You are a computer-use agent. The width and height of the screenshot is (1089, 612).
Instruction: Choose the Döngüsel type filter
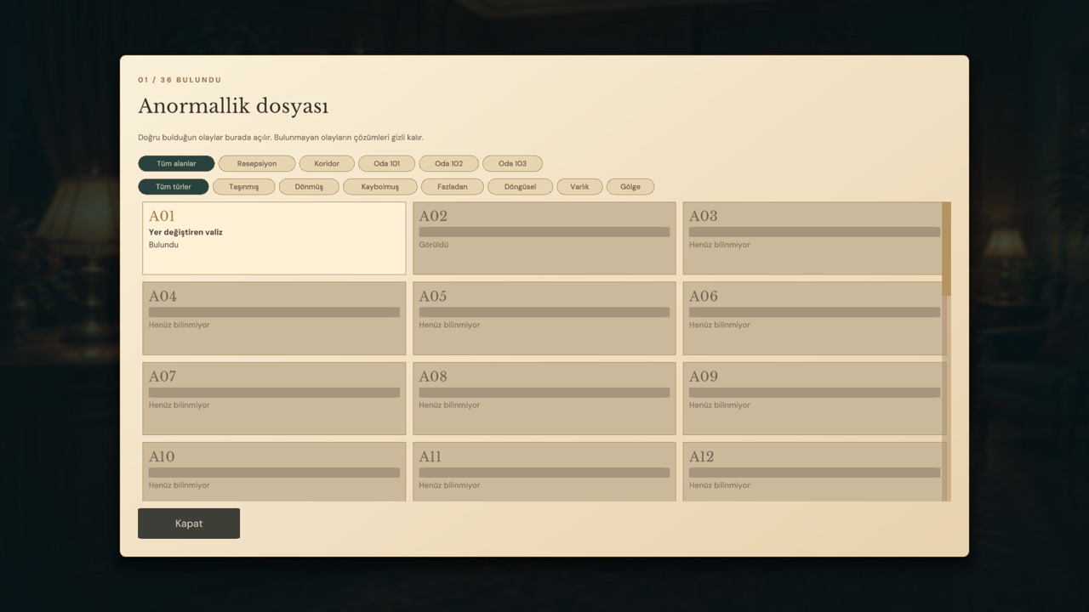[520, 187]
